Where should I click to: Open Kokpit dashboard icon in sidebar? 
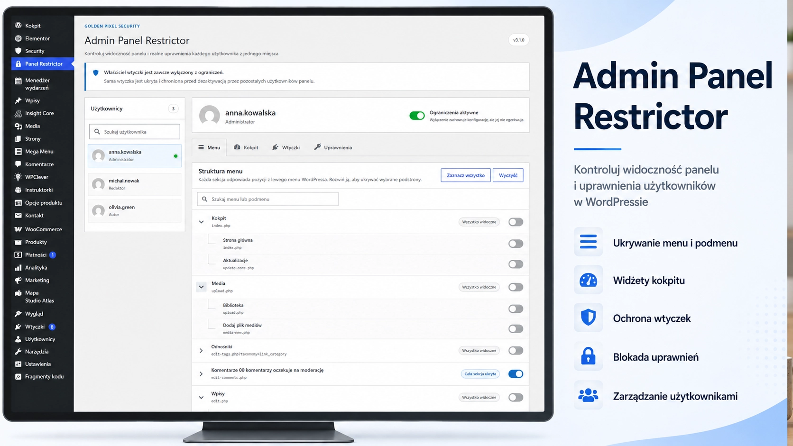click(x=18, y=26)
